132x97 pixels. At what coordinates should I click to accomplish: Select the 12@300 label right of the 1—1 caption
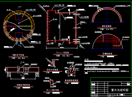tap(76, 57)
